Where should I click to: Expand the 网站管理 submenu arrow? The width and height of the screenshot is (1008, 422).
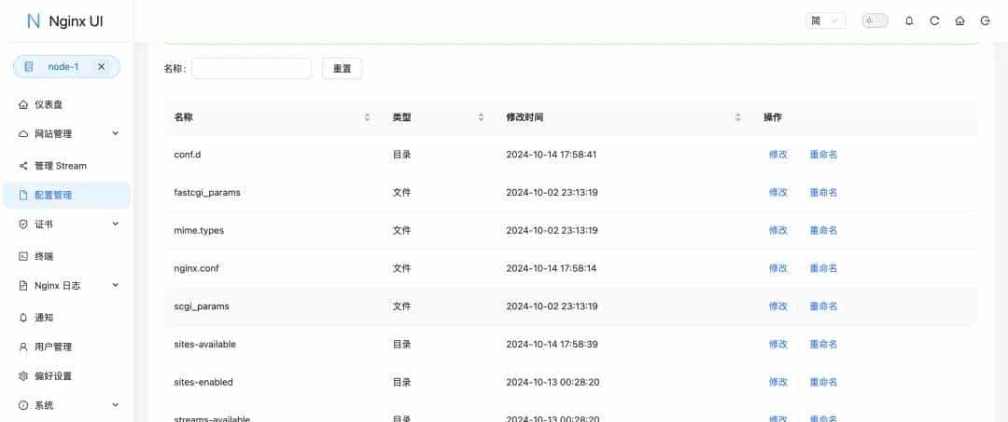[x=116, y=133]
